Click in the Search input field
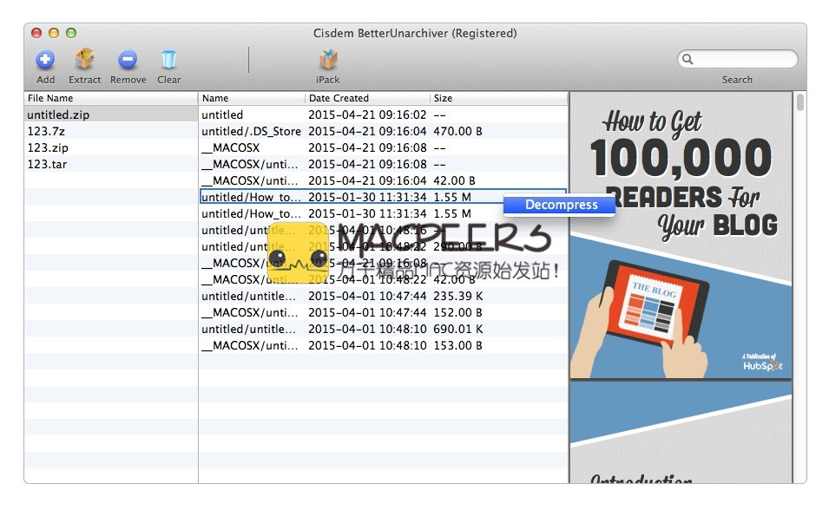 point(743,60)
